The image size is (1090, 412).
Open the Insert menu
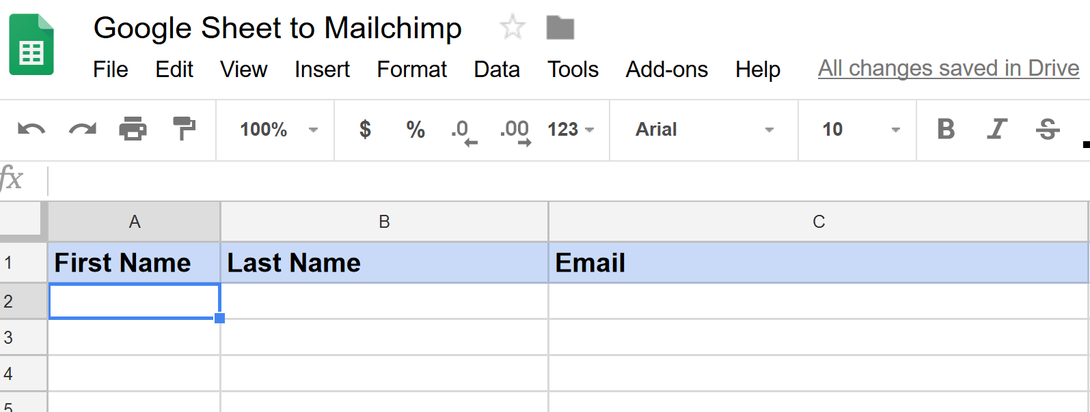pyautogui.click(x=322, y=69)
